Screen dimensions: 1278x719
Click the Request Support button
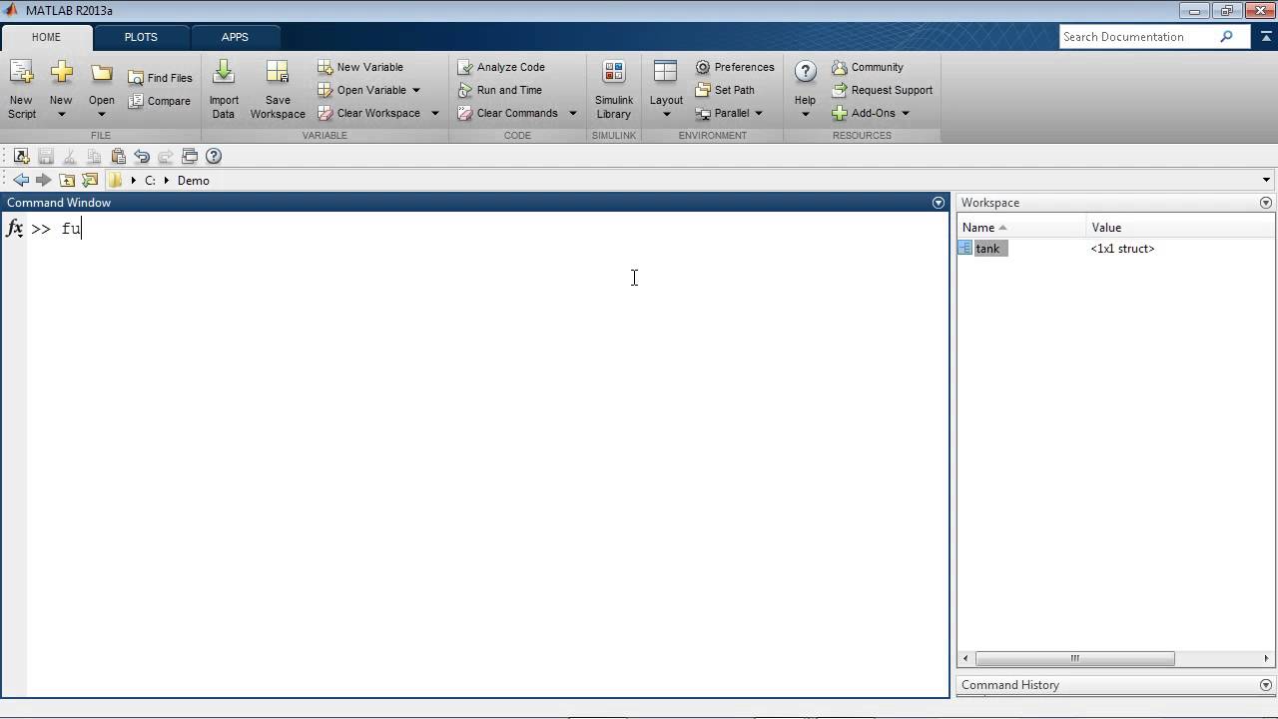(883, 90)
